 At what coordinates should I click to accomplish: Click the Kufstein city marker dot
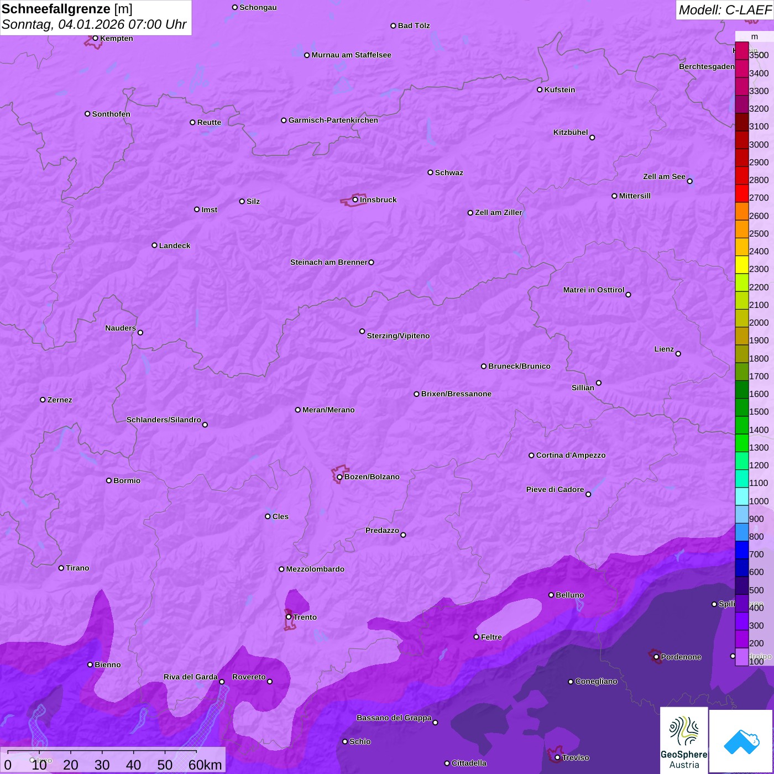tap(540, 90)
